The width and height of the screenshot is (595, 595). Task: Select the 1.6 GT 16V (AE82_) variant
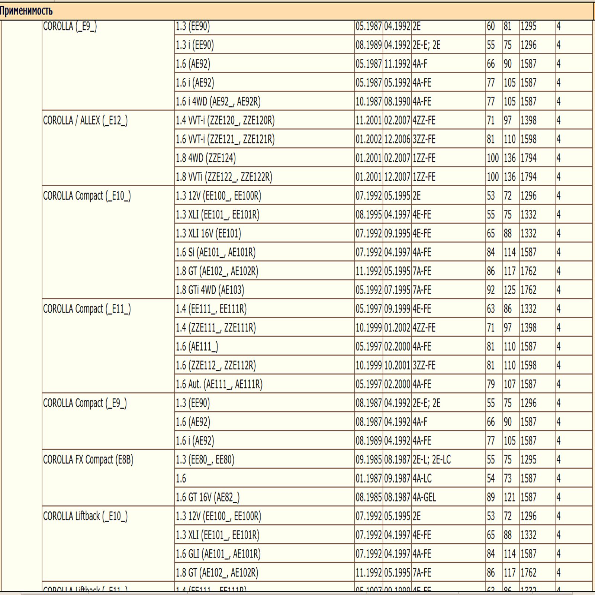tap(208, 497)
